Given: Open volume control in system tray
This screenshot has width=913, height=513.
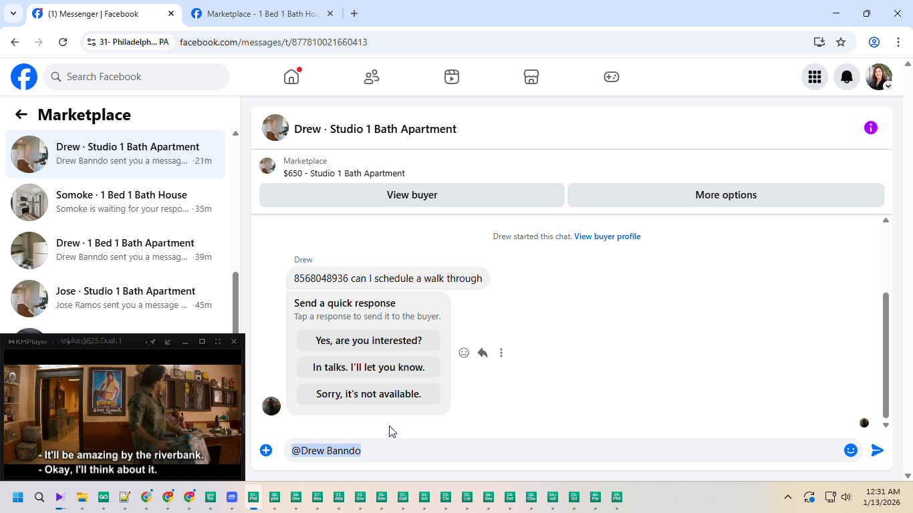Looking at the screenshot, I should point(846,497).
